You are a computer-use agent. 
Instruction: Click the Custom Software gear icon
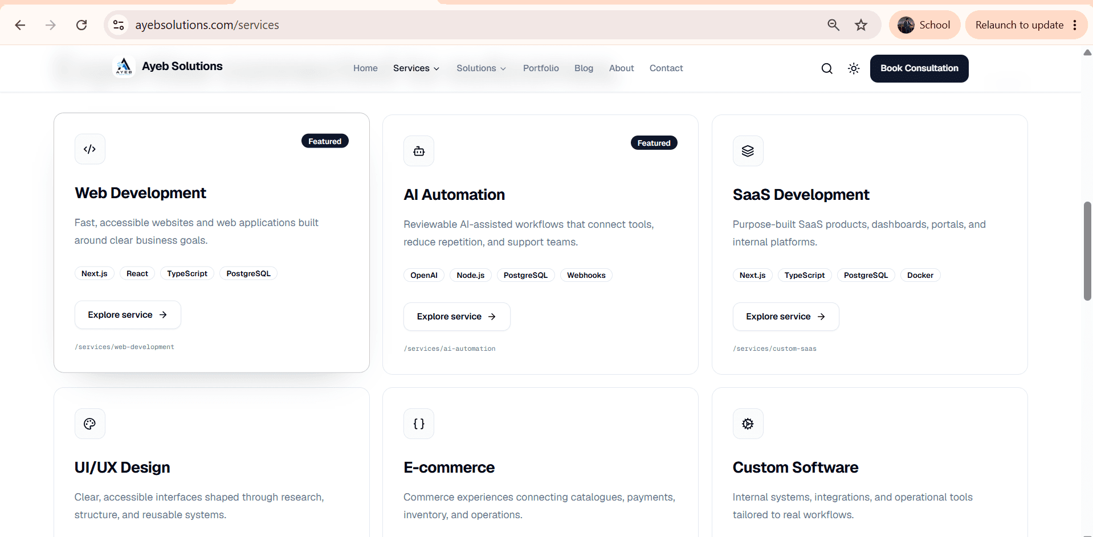pos(748,424)
